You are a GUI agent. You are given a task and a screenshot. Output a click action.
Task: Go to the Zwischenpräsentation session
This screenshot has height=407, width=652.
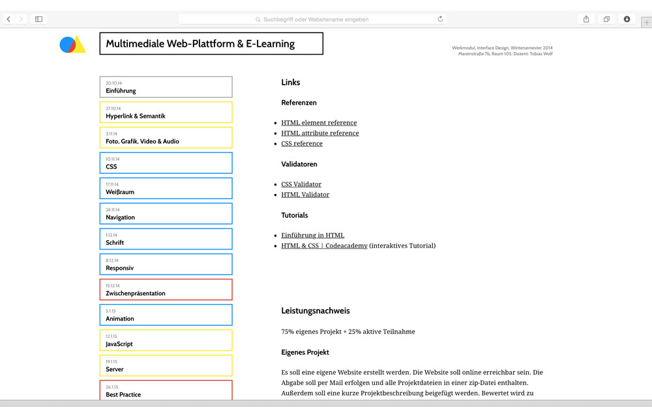pos(166,290)
